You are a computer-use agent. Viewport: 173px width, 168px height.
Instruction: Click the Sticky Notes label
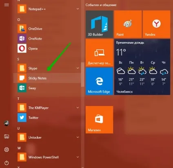point(38,78)
